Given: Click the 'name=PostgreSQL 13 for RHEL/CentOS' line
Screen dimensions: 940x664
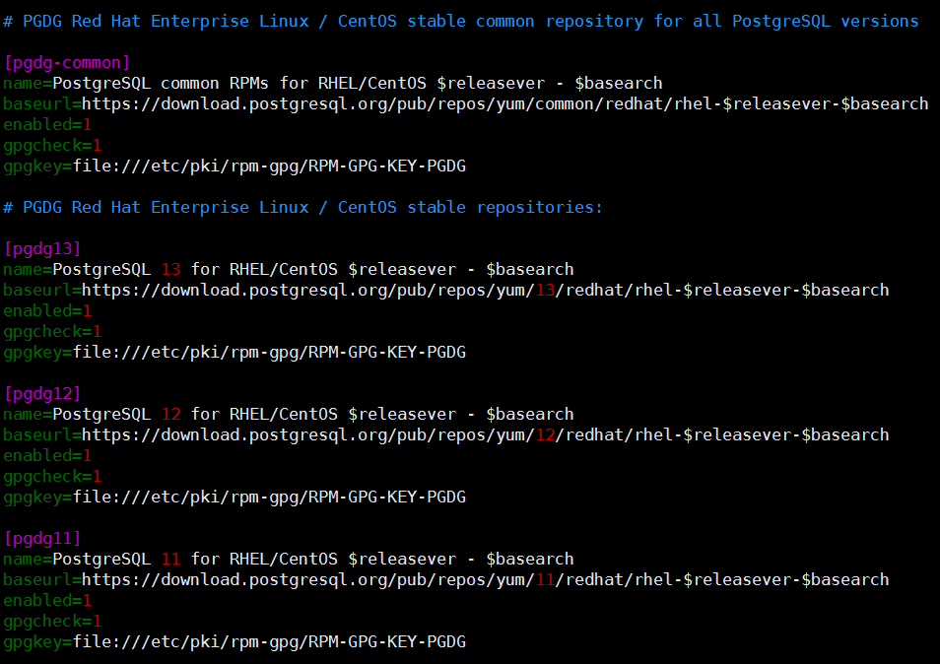Looking at the screenshot, I should pos(289,270).
